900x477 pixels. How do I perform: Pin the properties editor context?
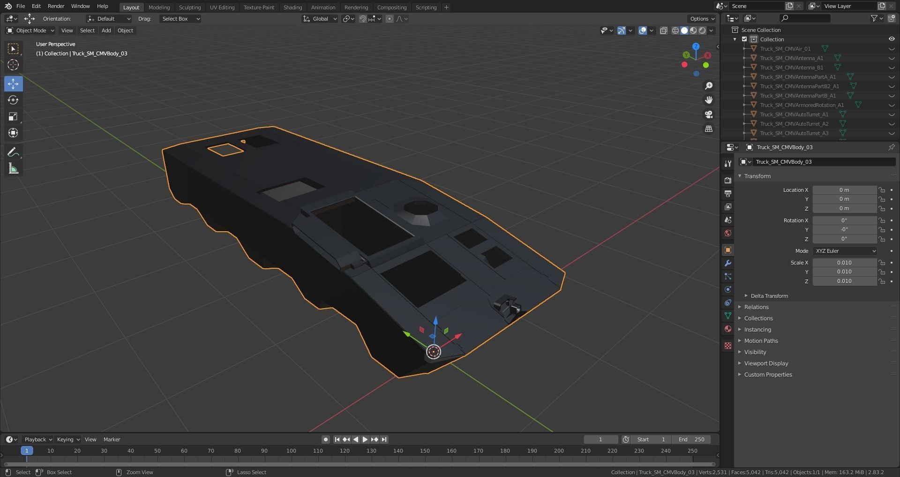pyautogui.click(x=891, y=147)
